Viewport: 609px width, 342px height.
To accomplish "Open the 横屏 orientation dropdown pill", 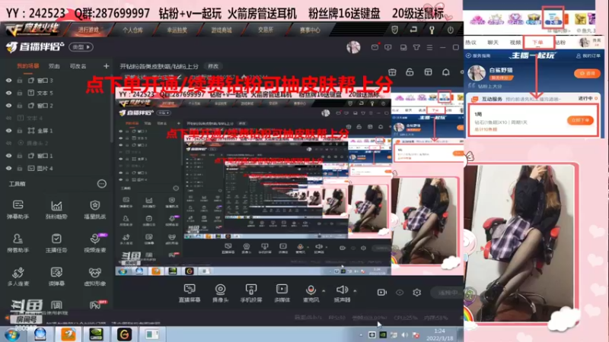I will 81,47.
